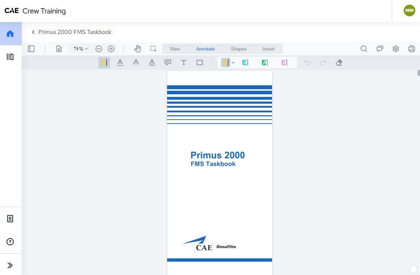
Task: Choose the pink highlight preset
Action: (284, 63)
